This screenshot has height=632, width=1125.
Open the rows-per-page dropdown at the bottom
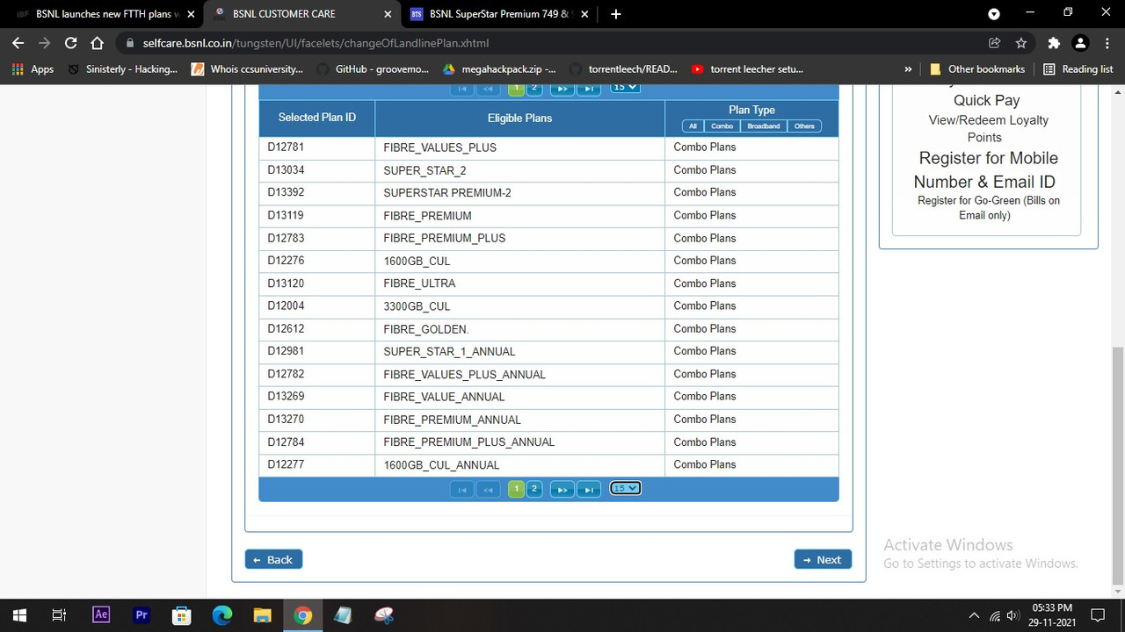tap(625, 488)
